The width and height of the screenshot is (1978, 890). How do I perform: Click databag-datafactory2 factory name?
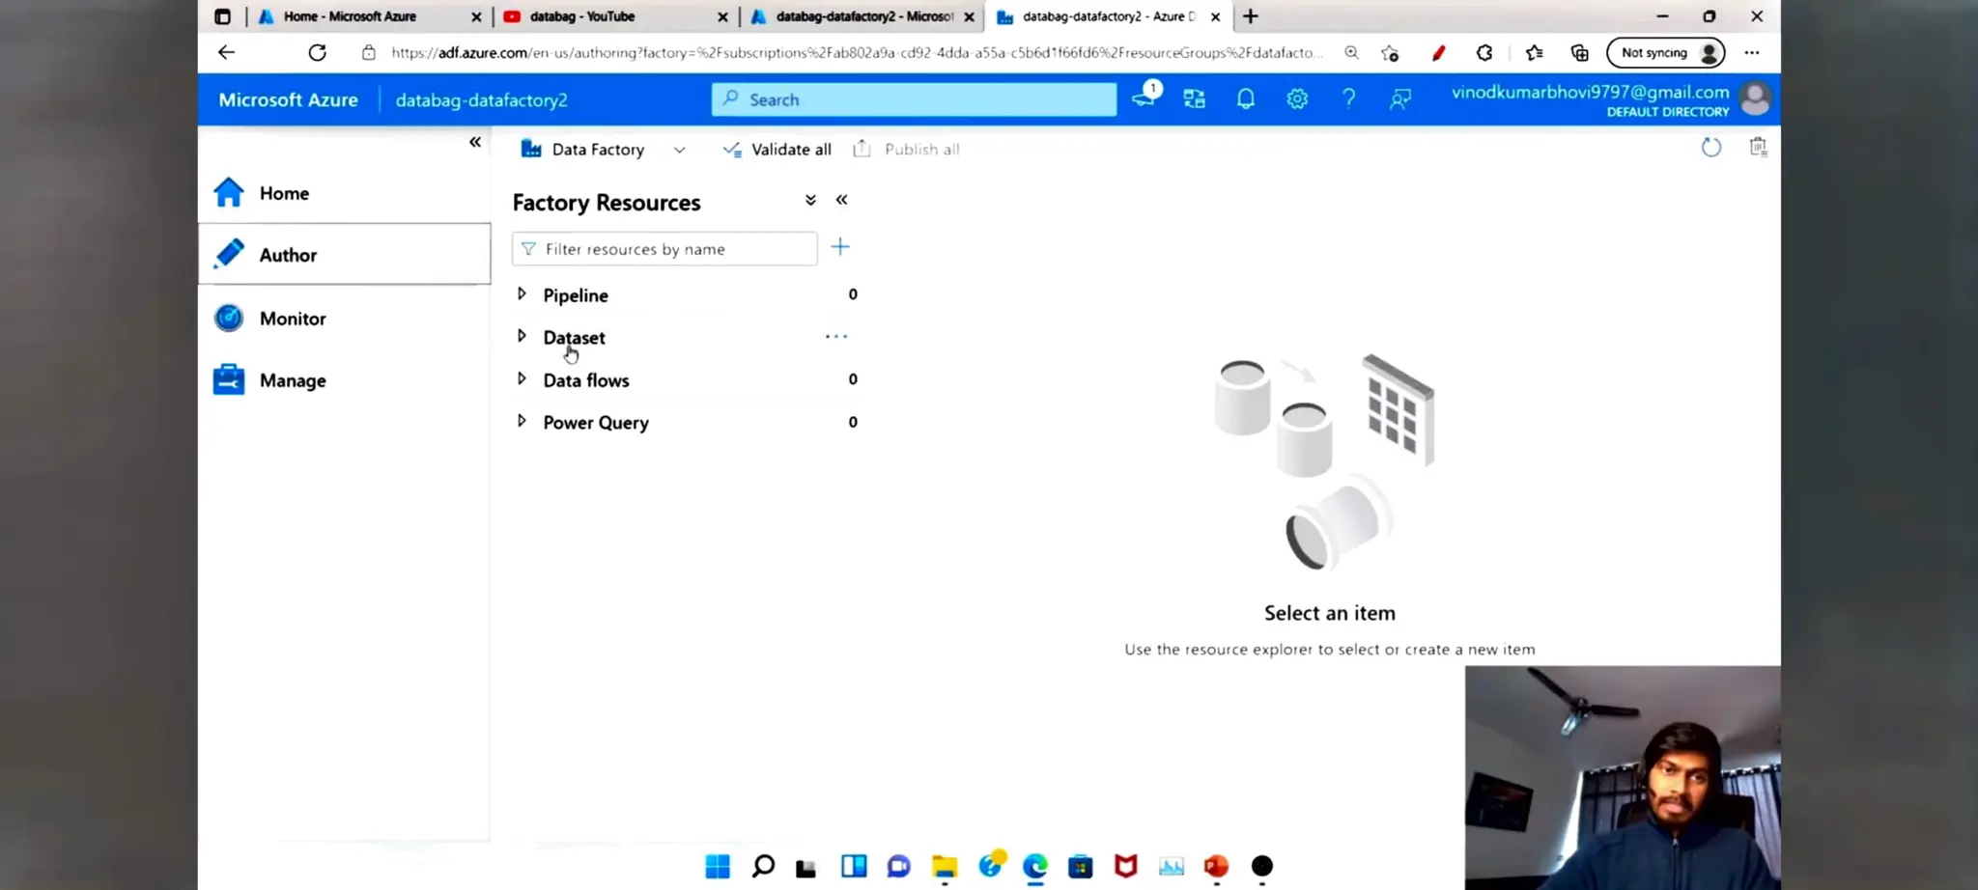click(x=481, y=100)
